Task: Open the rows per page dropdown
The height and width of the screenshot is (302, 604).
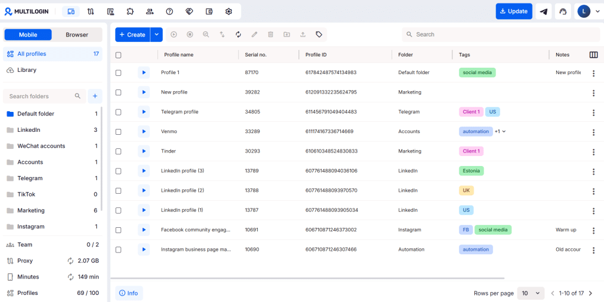Action: pyautogui.click(x=530, y=293)
